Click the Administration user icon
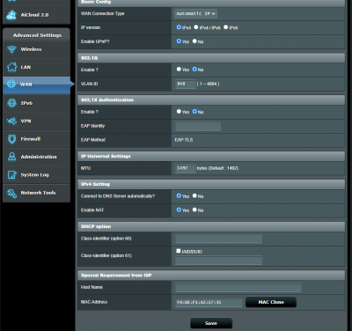Image resolution: width=352 pixels, height=331 pixels. pos(11,157)
